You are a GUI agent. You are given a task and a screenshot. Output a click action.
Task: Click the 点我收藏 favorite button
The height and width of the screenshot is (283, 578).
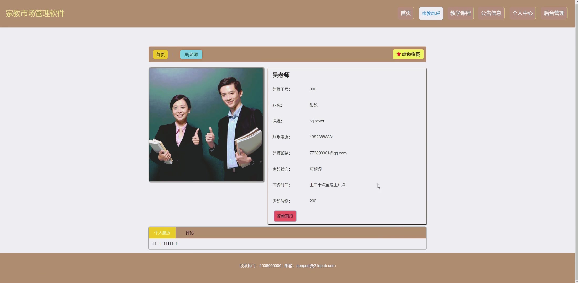pyautogui.click(x=408, y=54)
